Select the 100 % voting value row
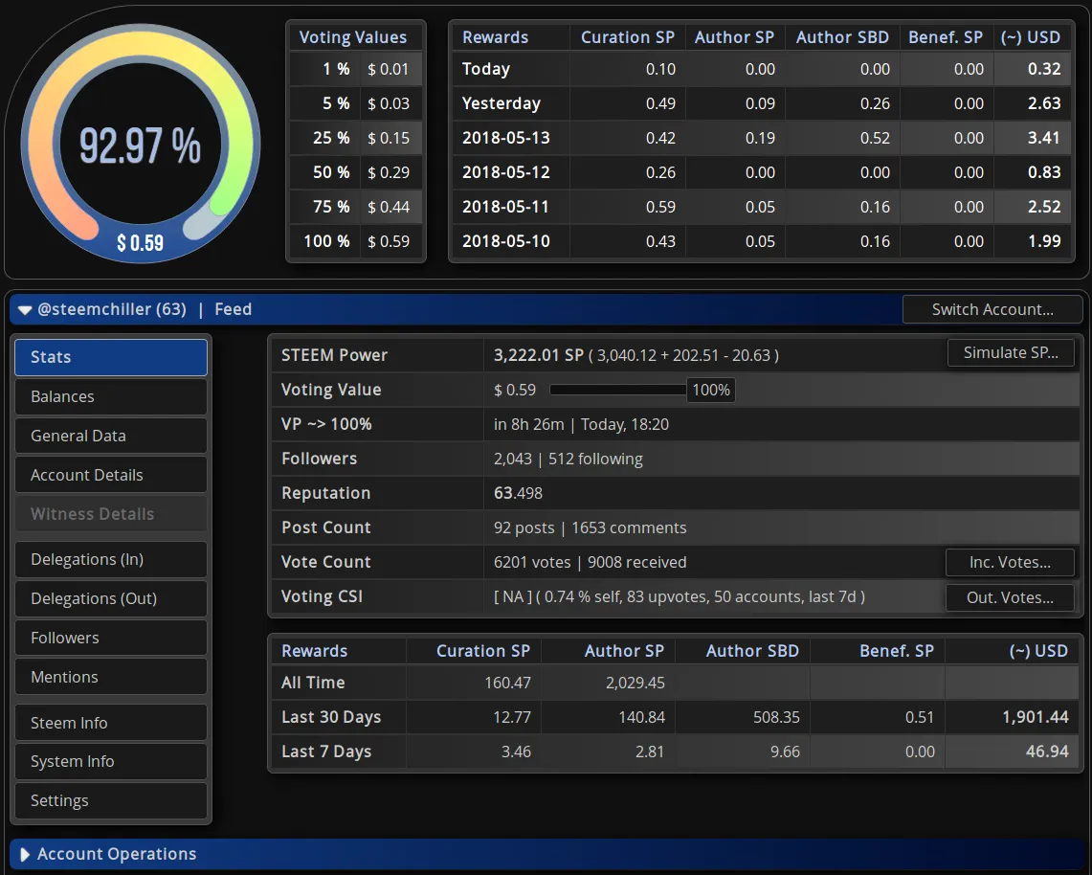This screenshot has height=875, width=1092. 356,241
